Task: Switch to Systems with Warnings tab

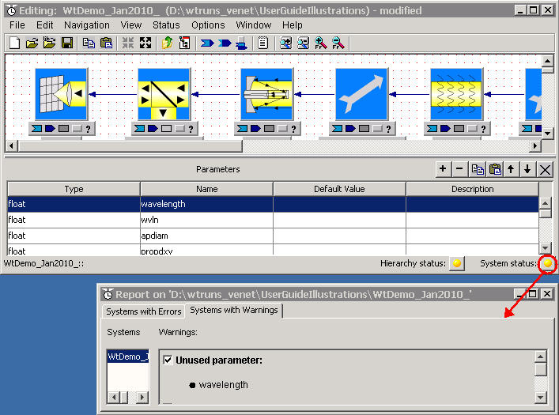Action: point(234,310)
